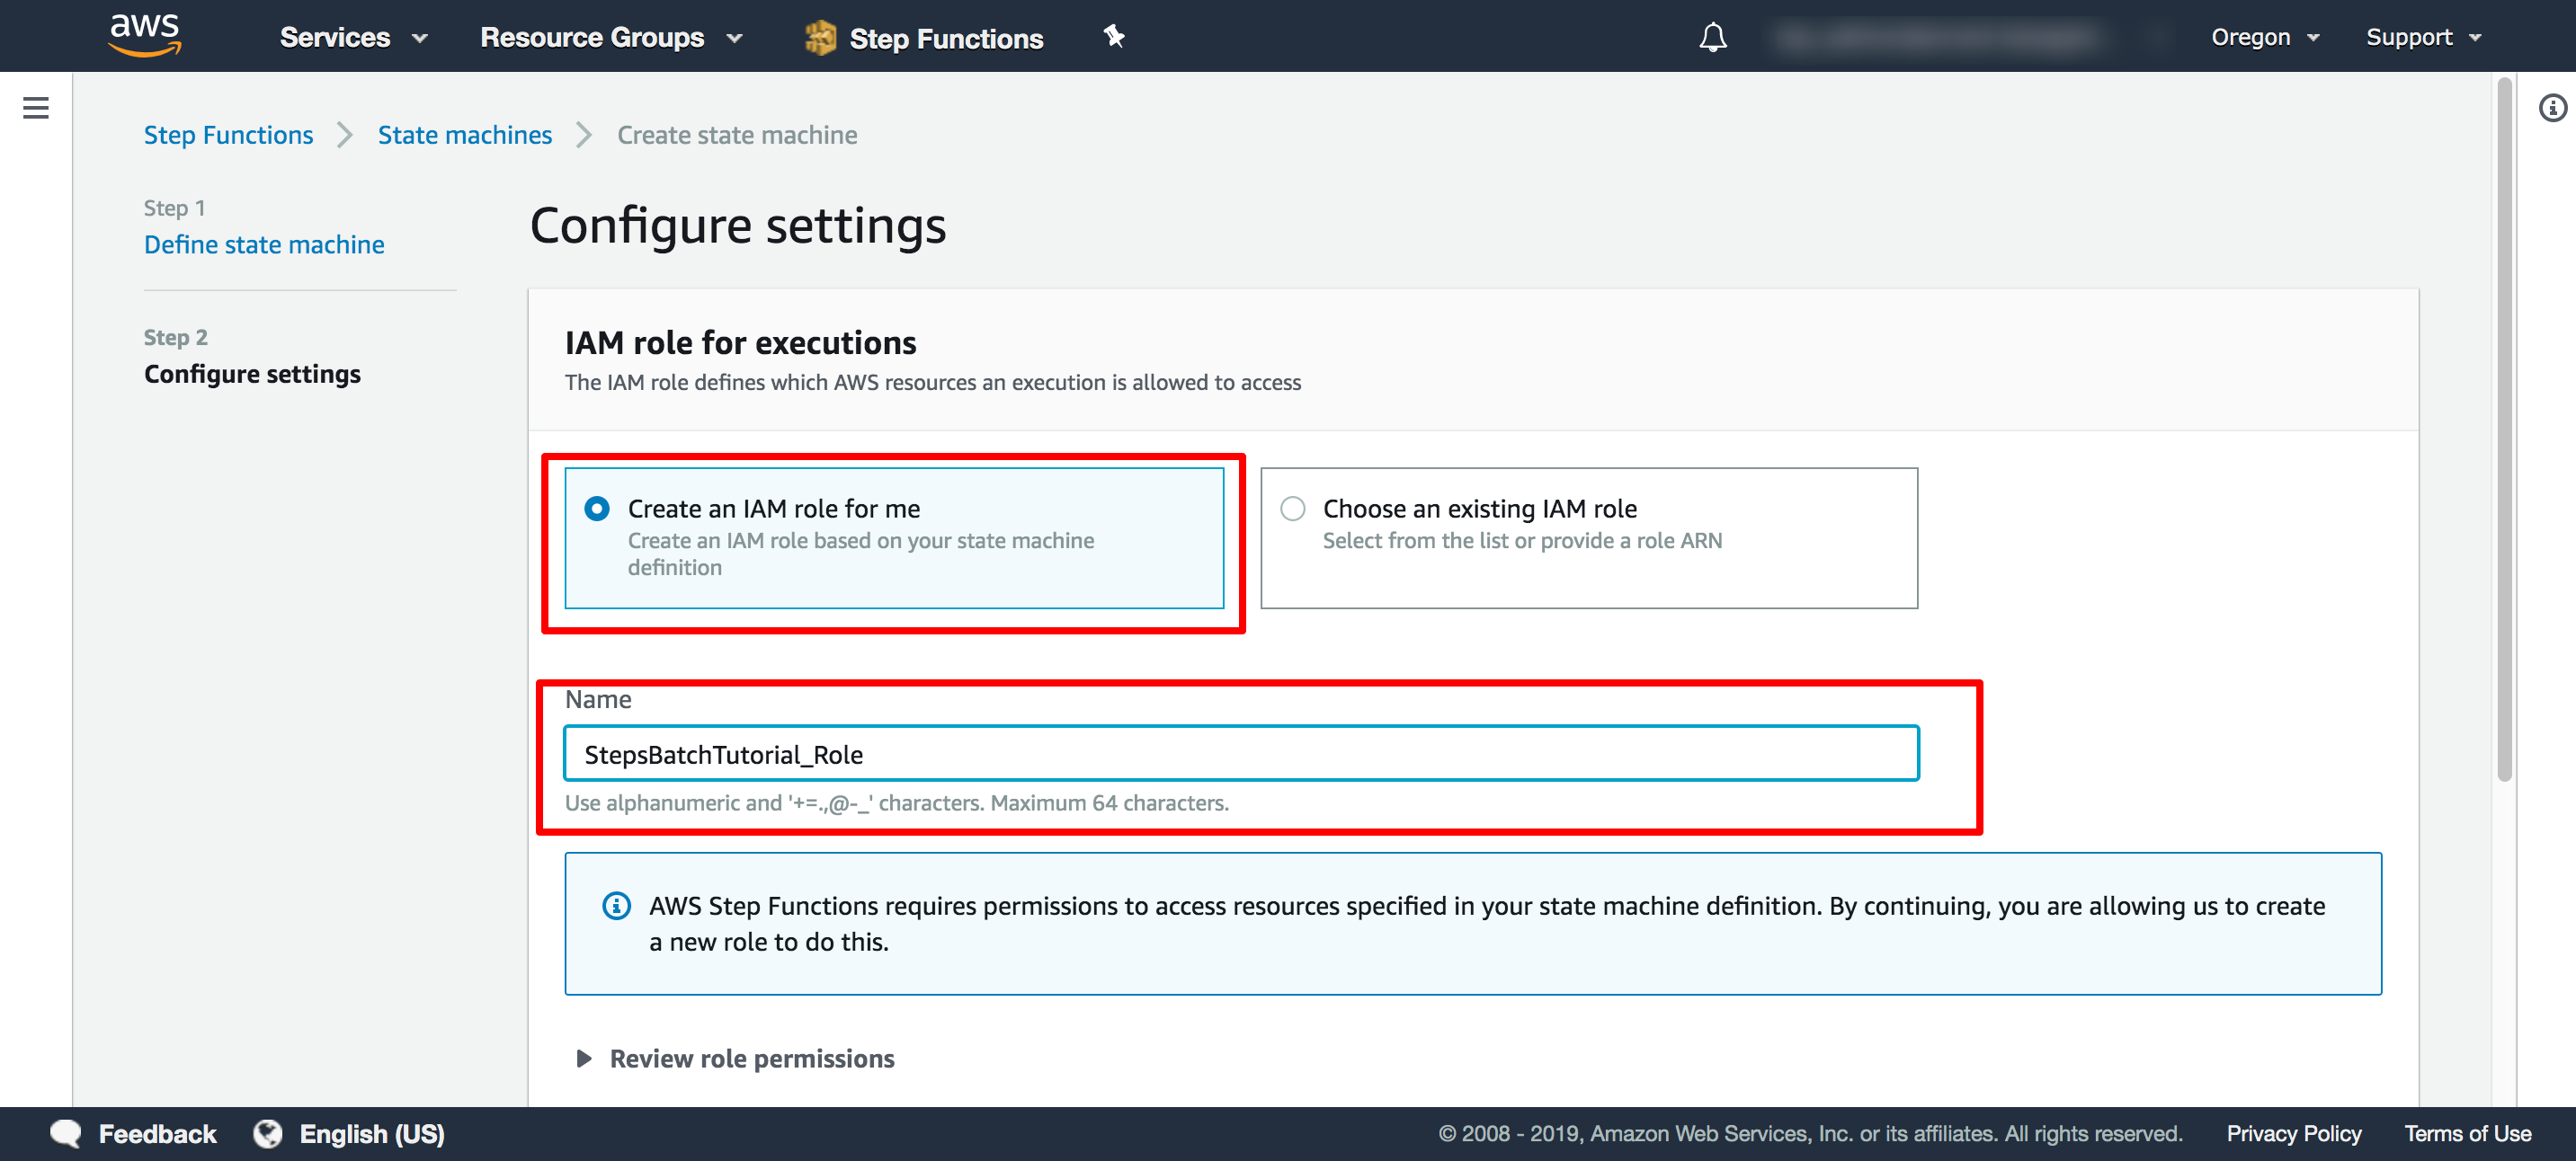This screenshot has width=2576, height=1161.
Task: Click the Feedback speech bubble icon
Action: click(x=66, y=1134)
